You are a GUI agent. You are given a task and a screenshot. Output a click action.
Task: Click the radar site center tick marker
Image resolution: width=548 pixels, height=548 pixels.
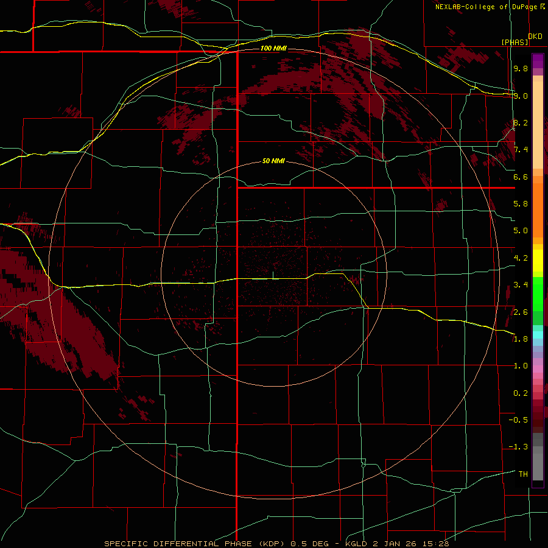point(273,275)
